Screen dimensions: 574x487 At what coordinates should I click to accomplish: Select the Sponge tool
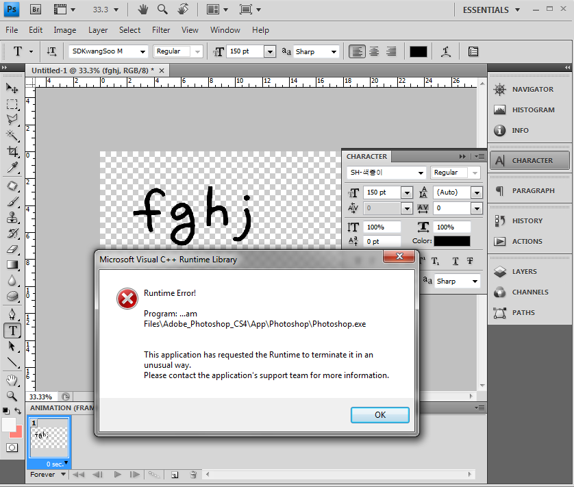12,296
